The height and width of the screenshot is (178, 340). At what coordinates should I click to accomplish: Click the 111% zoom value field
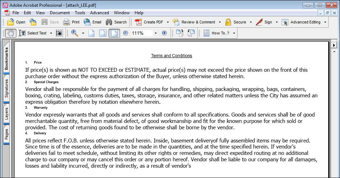[141, 33]
